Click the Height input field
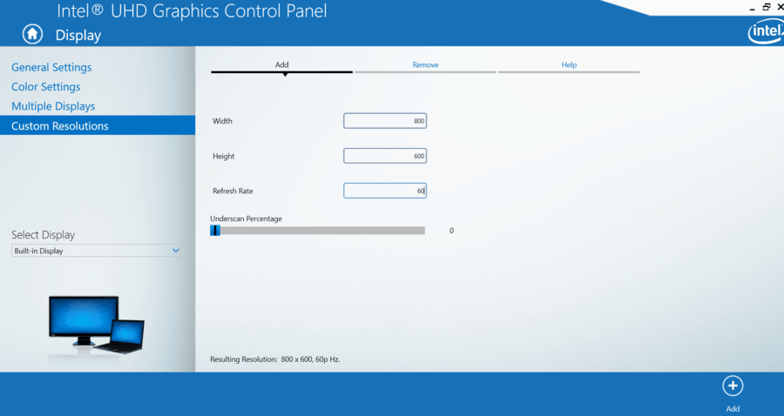The height and width of the screenshot is (416, 784). (x=385, y=156)
